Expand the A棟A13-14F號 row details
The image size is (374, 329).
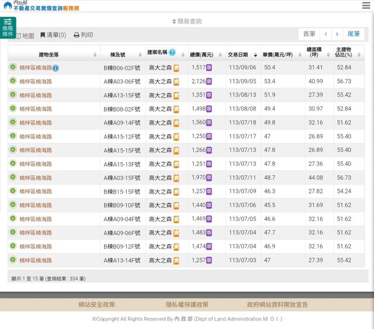13,260
